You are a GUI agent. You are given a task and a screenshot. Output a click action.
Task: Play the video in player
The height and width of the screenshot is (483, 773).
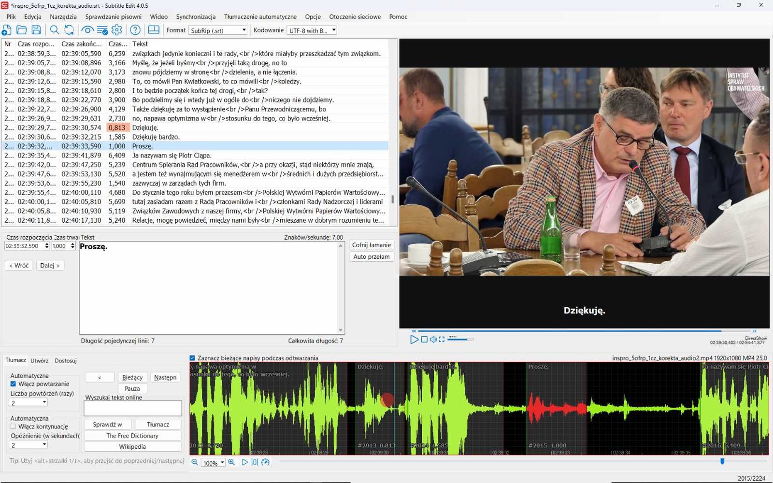pos(414,340)
